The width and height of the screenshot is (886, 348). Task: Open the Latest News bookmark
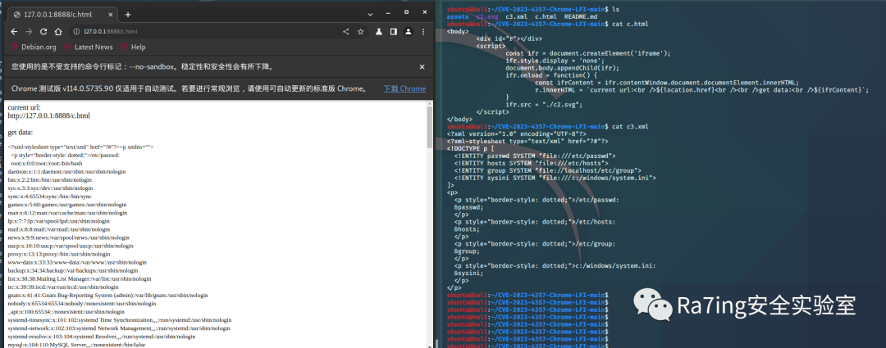coord(88,47)
